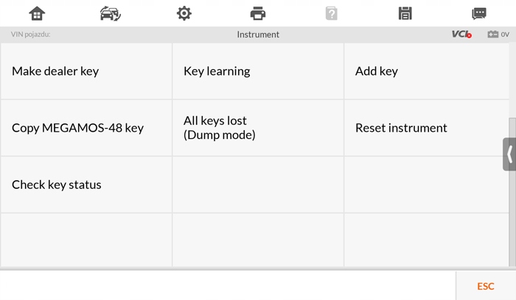The height and width of the screenshot is (300, 516).
Task: Open the messages chat bubble icon
Action: pyautogui.click(x=479, y=13)
